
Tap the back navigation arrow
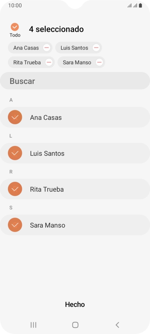pos(117,325)
